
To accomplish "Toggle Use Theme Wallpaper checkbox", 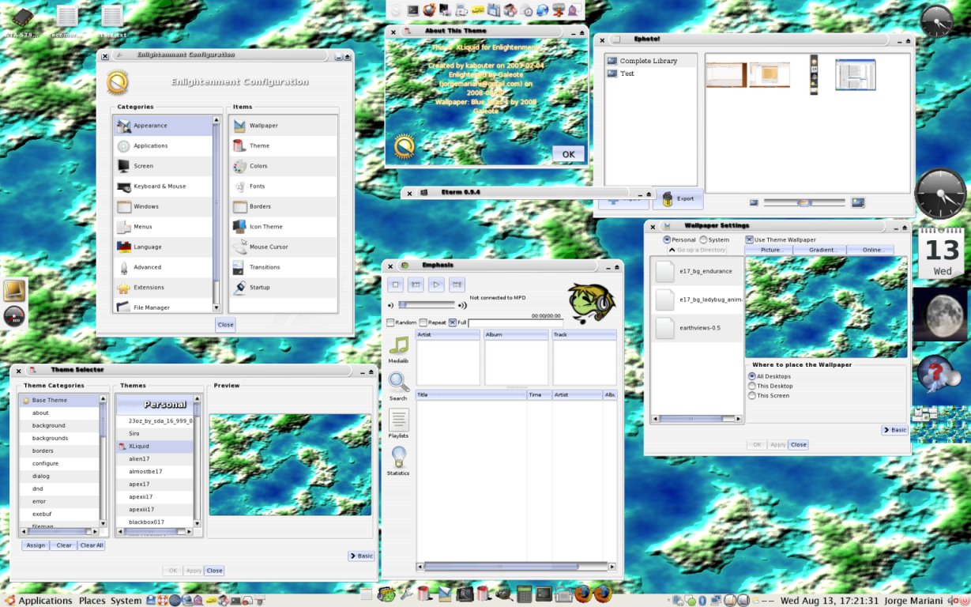I will [x=749, y=239].
